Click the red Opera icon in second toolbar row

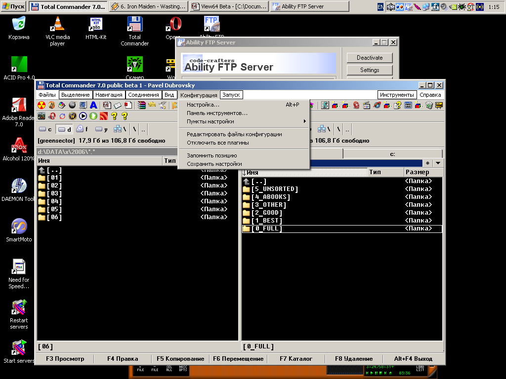point(51,116)
